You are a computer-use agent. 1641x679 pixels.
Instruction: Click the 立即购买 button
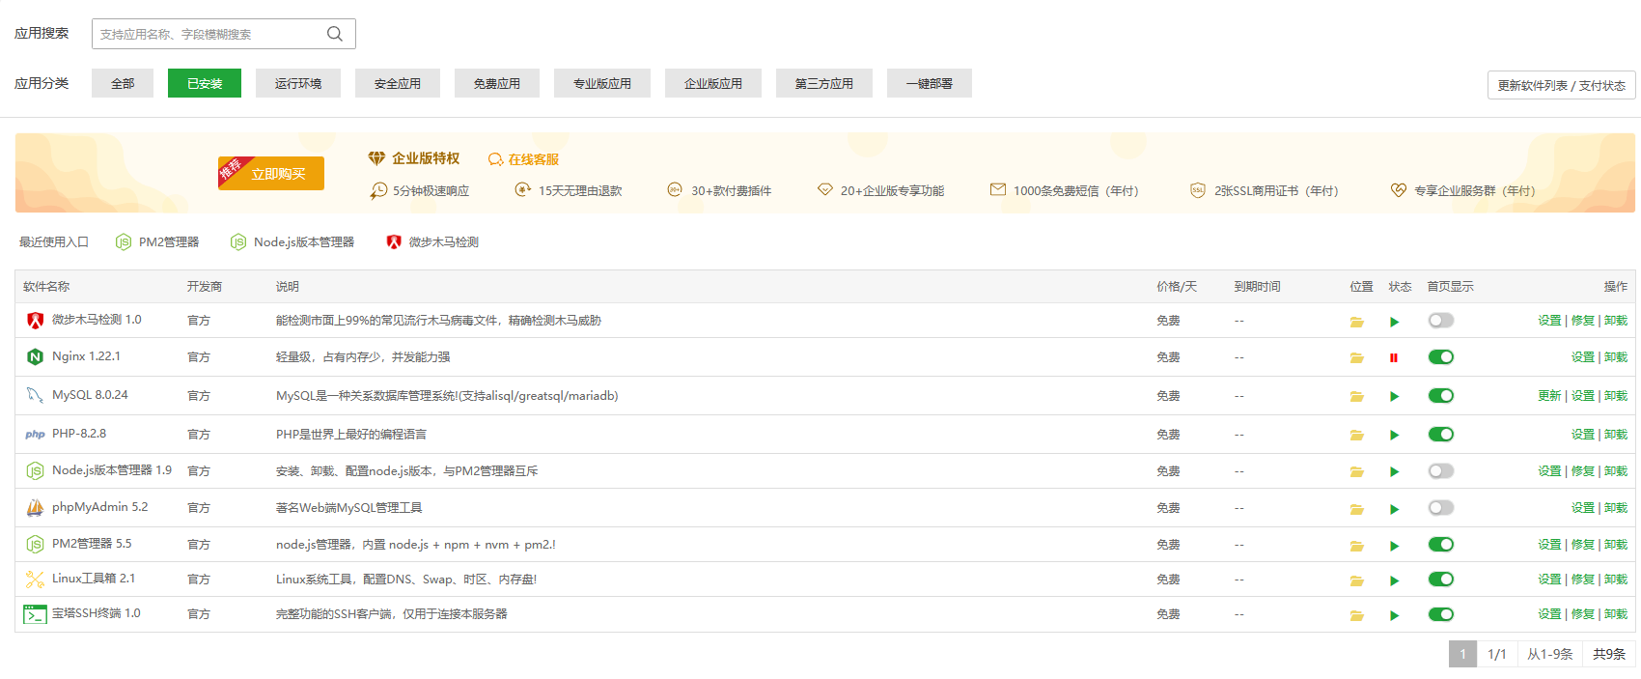point(271,174)
